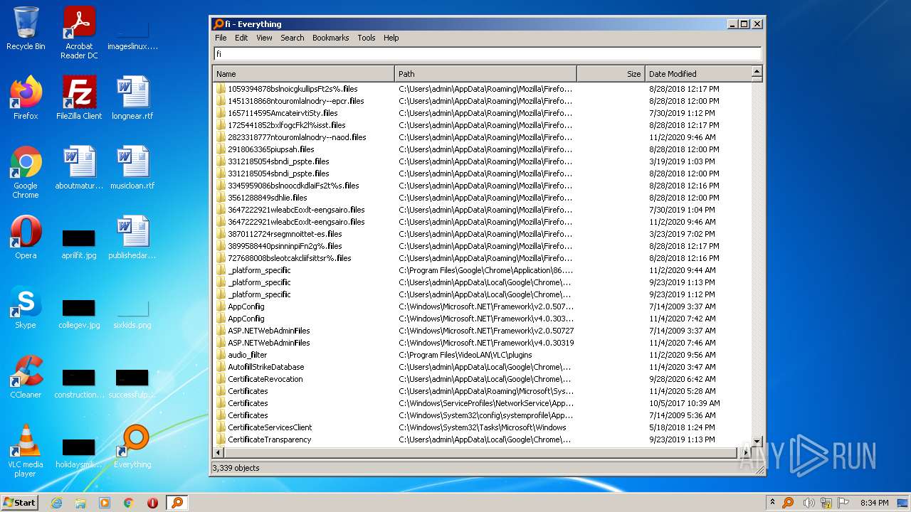Click the Everything taskbar button
The height and width of the screenshot is (512, 911).
point(177,503)
